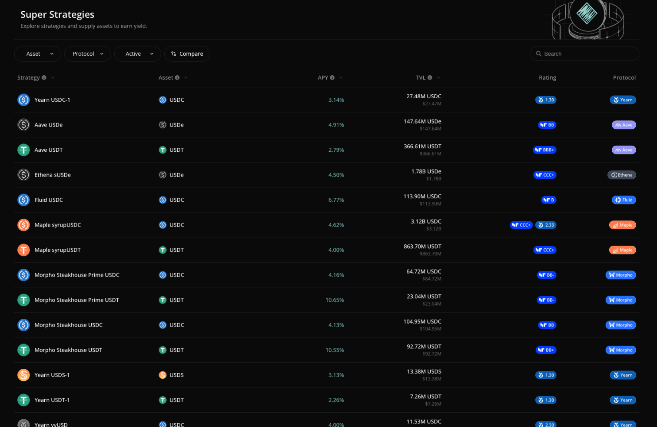657x427 pixels.
Task: Click the B rating badge for Fluid USDC
Action: (x=549, y=200)
